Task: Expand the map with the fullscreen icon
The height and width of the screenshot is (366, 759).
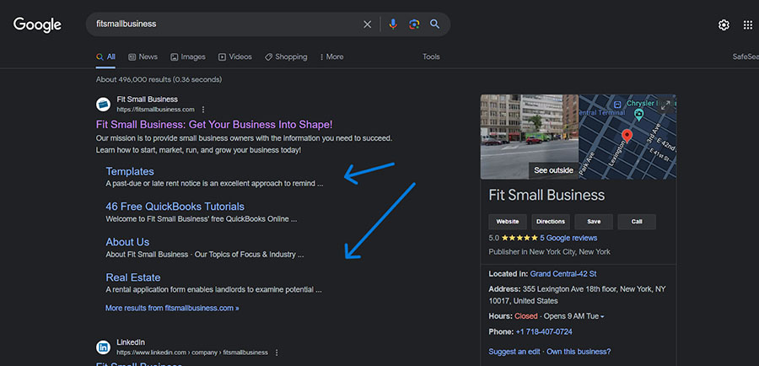Action: point(665,105)
